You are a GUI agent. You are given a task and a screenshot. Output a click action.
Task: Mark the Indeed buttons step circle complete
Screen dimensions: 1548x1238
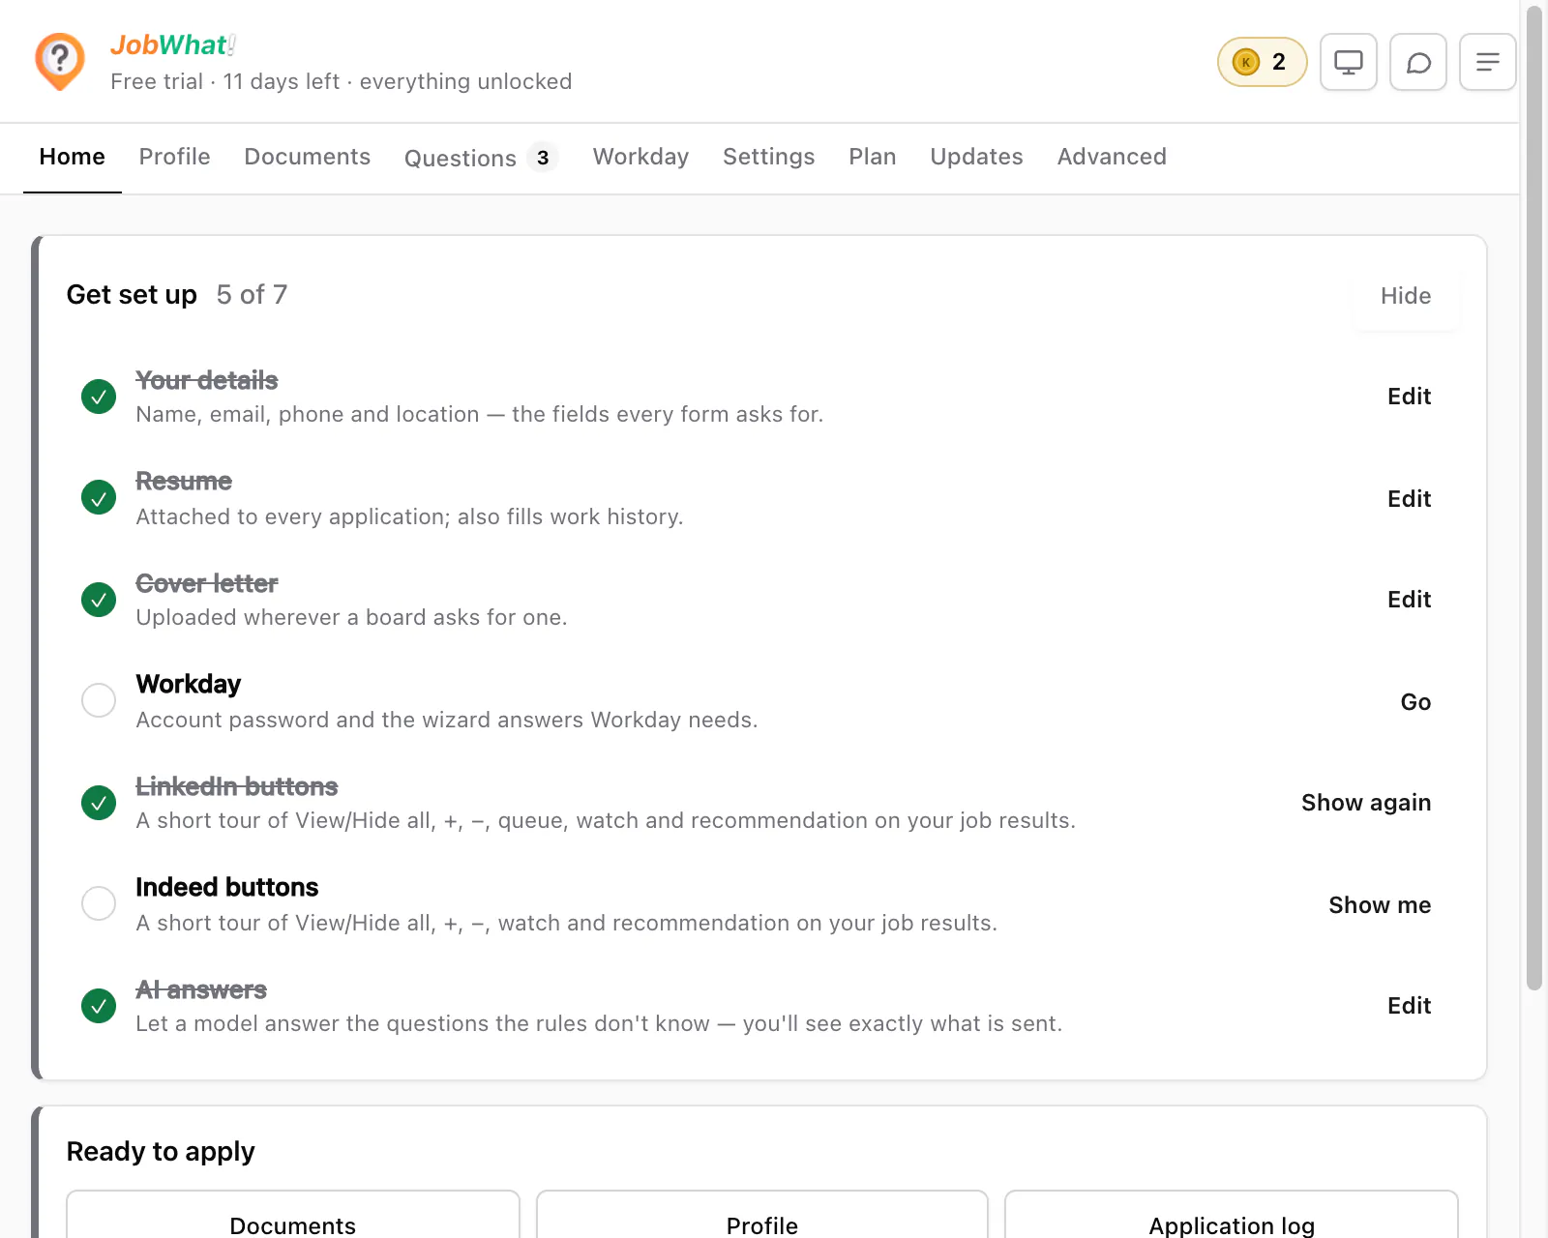99,903
